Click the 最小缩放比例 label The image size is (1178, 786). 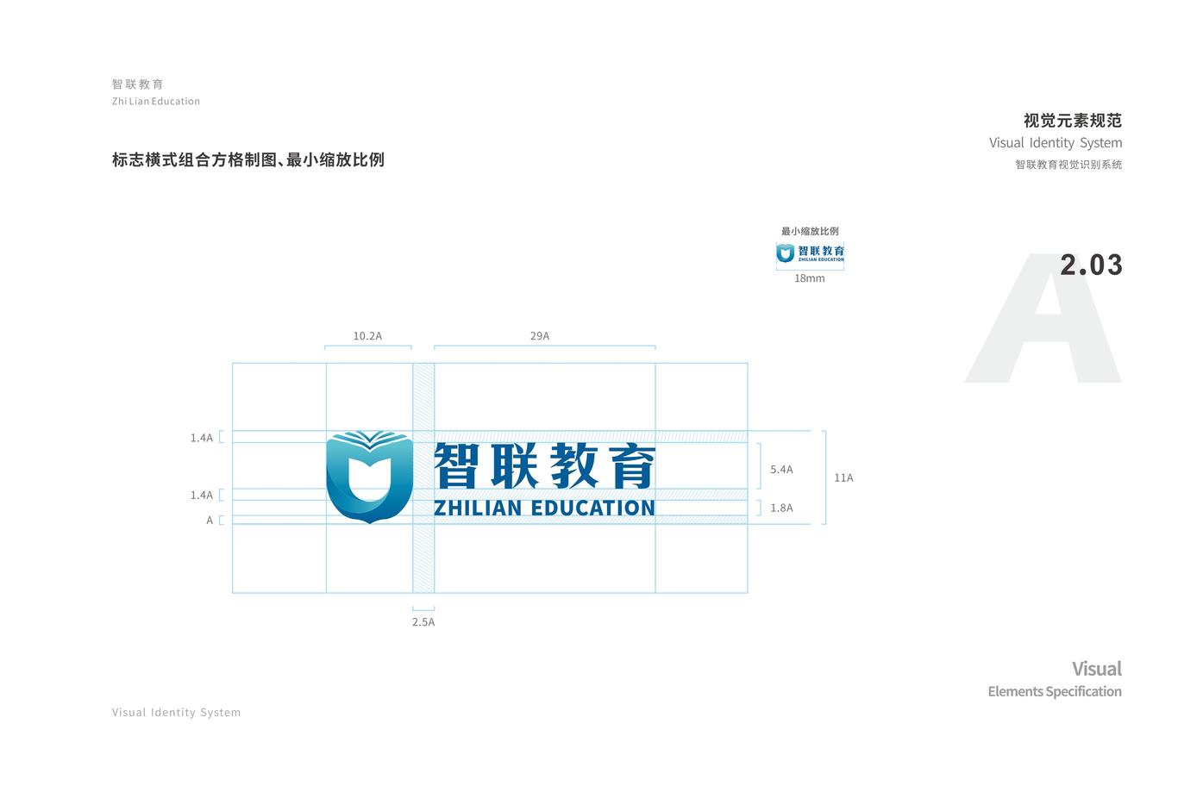pyautogui.click(x=810, y=231)
